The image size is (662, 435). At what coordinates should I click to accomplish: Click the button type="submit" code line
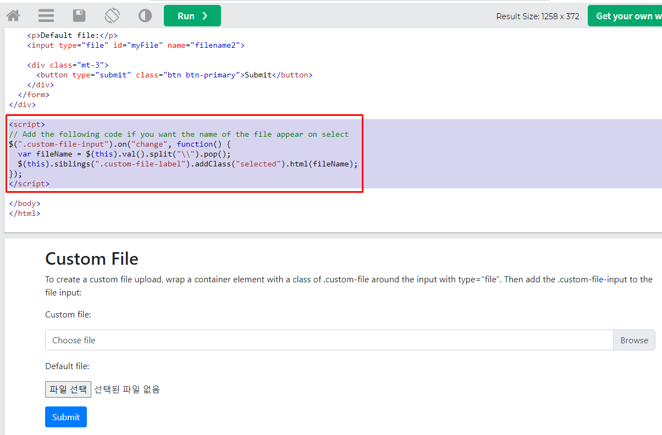coord(174,75)
